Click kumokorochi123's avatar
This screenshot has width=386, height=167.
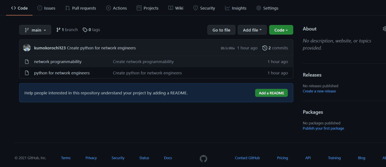click(27, 48)
